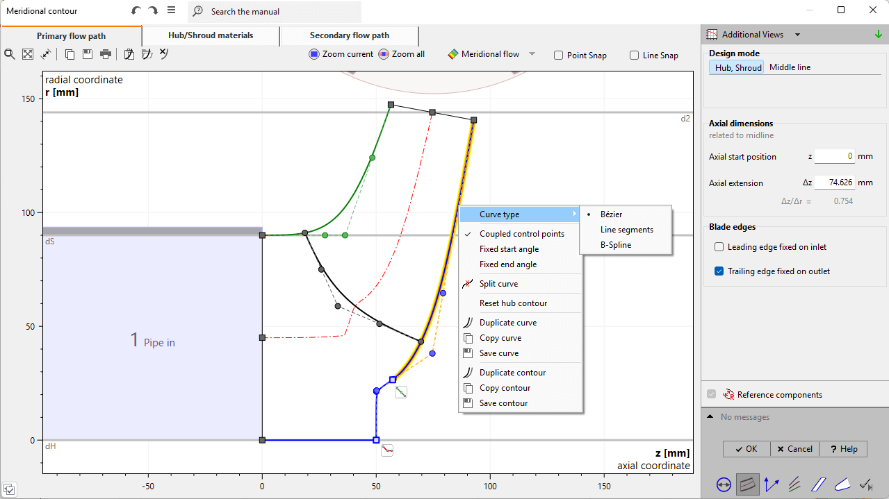Expand the Meridional flow dropdown arrow
Viewport: 889px width, 499px height.
point(532,54)
